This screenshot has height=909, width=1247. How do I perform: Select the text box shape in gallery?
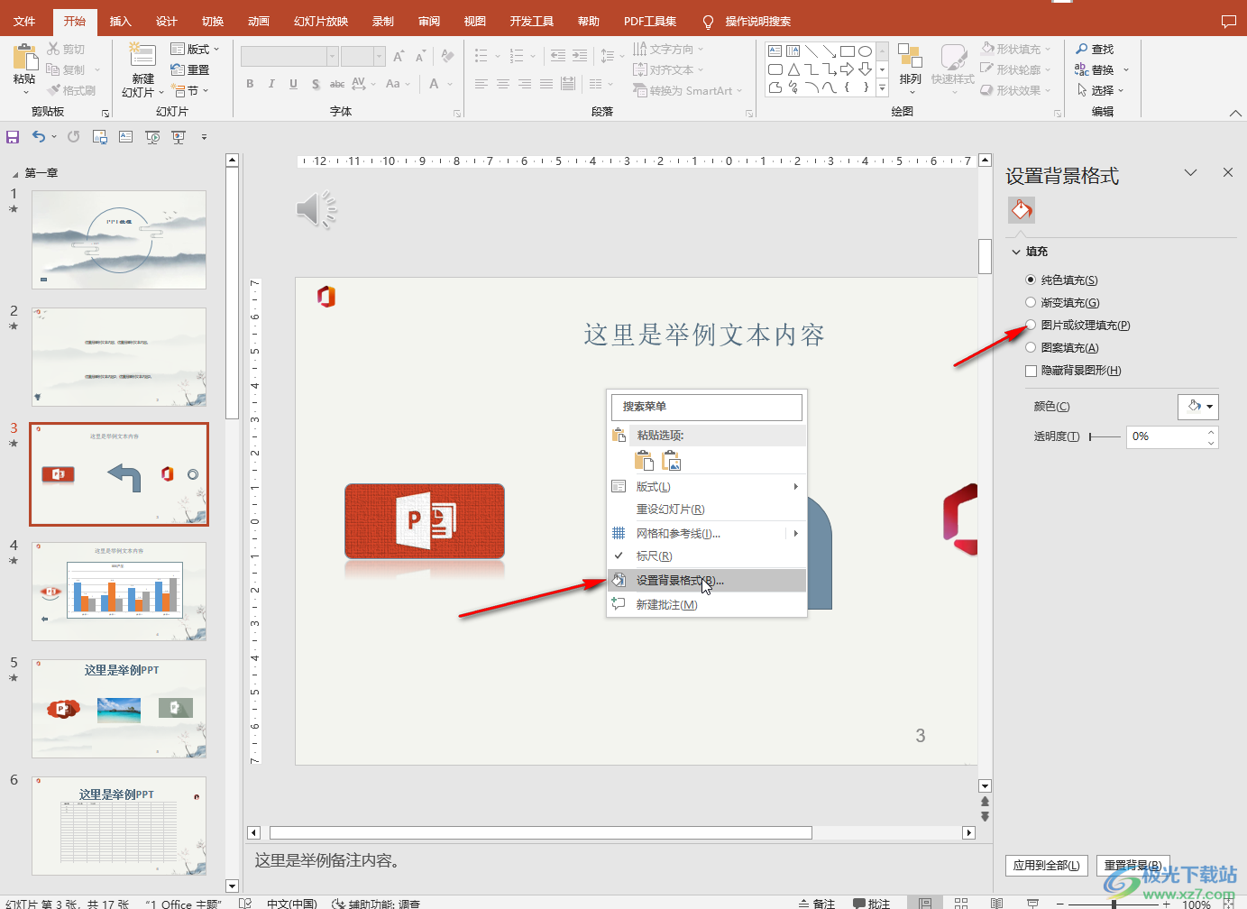(775, 51)
